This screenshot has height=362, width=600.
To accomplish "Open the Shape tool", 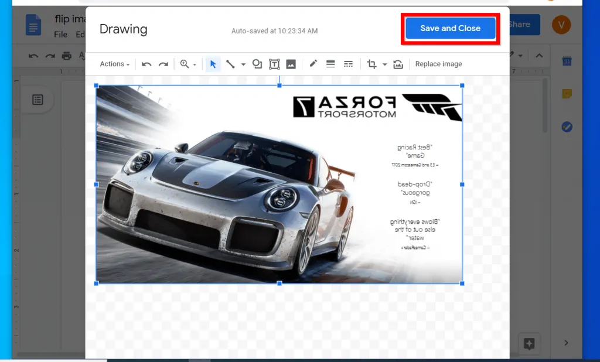I will pyautogui.click(x=257, y=64).
